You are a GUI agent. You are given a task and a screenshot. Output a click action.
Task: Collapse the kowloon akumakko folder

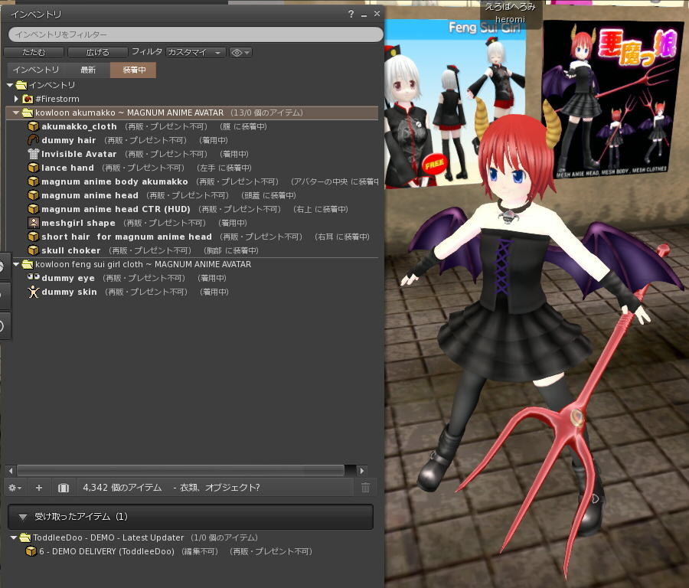click(x=16, y=113)
